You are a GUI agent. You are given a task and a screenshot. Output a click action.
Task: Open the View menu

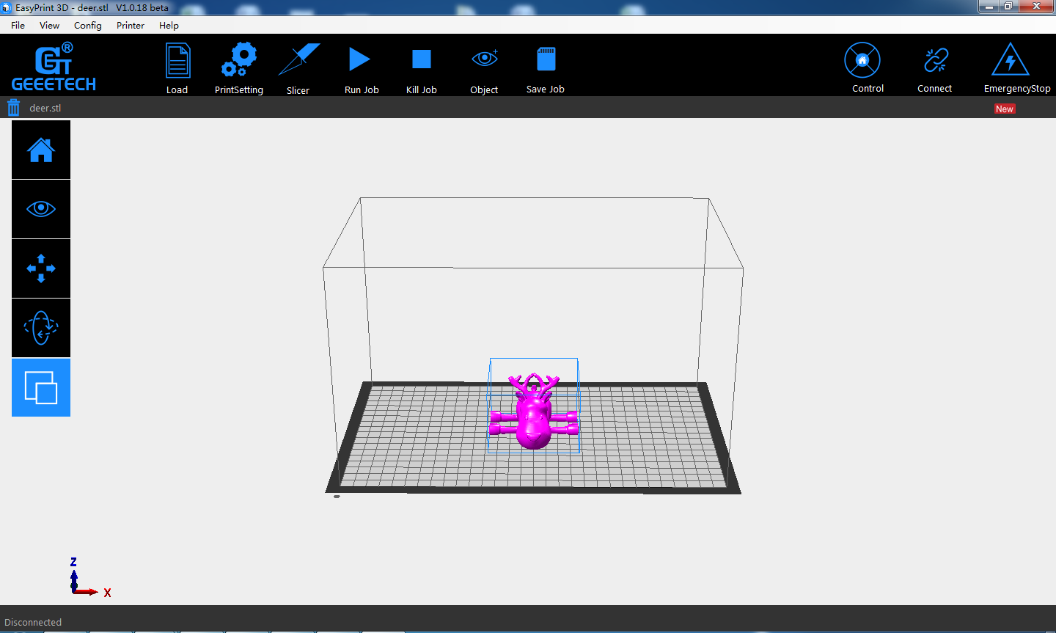50,25
